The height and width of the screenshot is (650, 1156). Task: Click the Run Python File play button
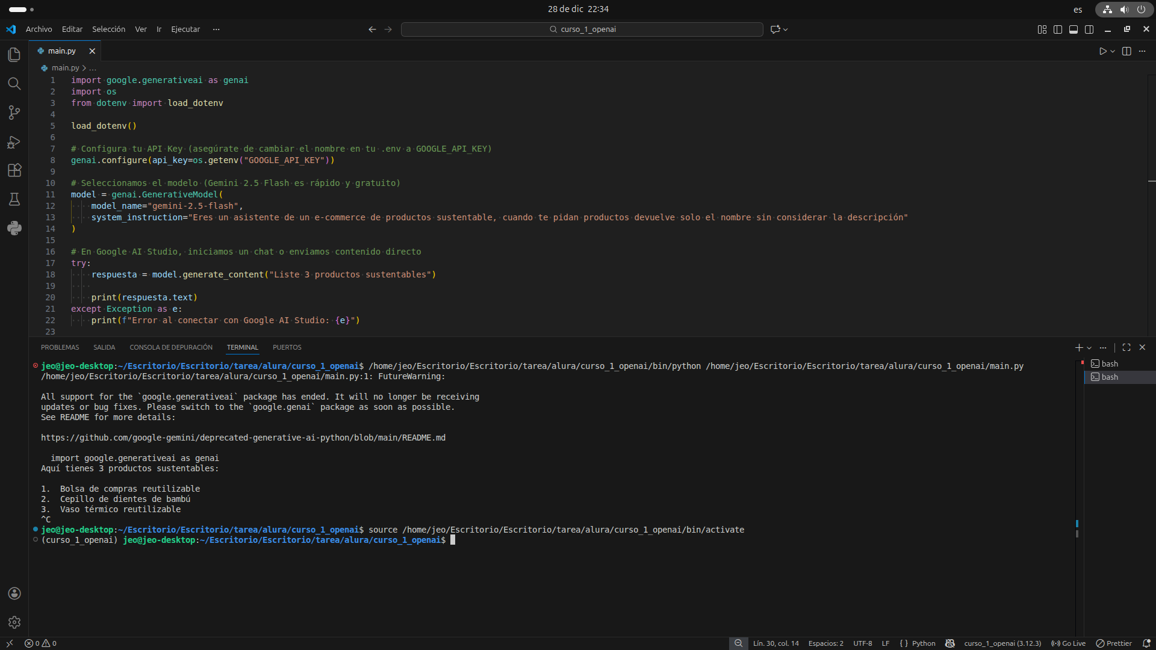1102,51
